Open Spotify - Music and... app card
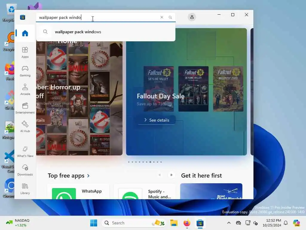The height and width of the screenshot is (230, 306). (144, 191)
